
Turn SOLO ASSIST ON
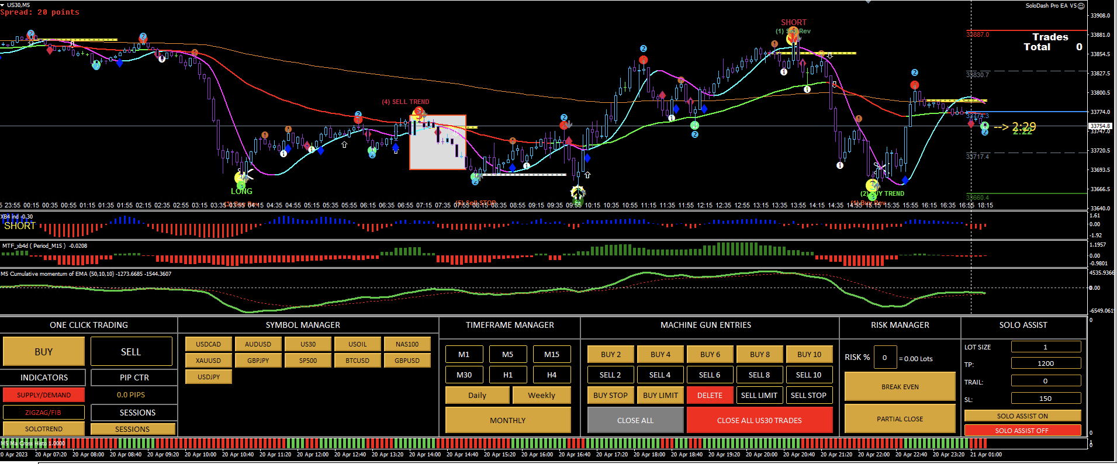pos(1022,416)
